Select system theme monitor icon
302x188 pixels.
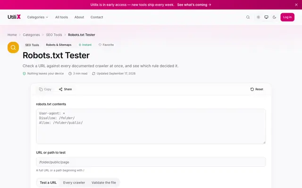[266, 17]
